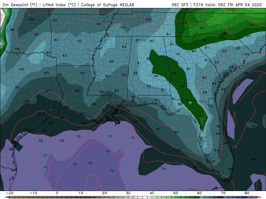
Task: Click the red "-2" lifted index contour label
Action: [134, 16]
